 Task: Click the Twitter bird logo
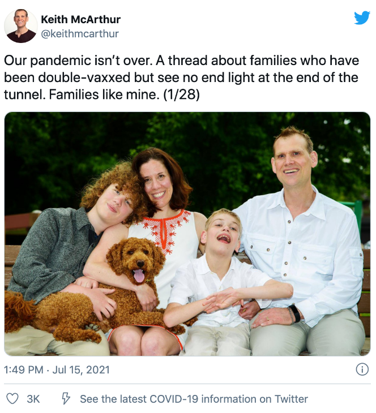tap(362, 18)
